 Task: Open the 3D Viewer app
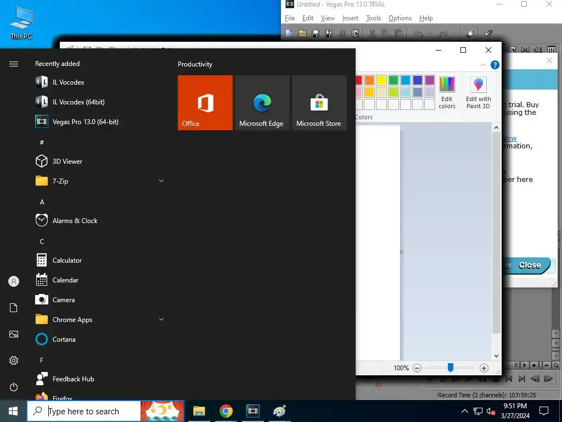(x=100, y=161)
